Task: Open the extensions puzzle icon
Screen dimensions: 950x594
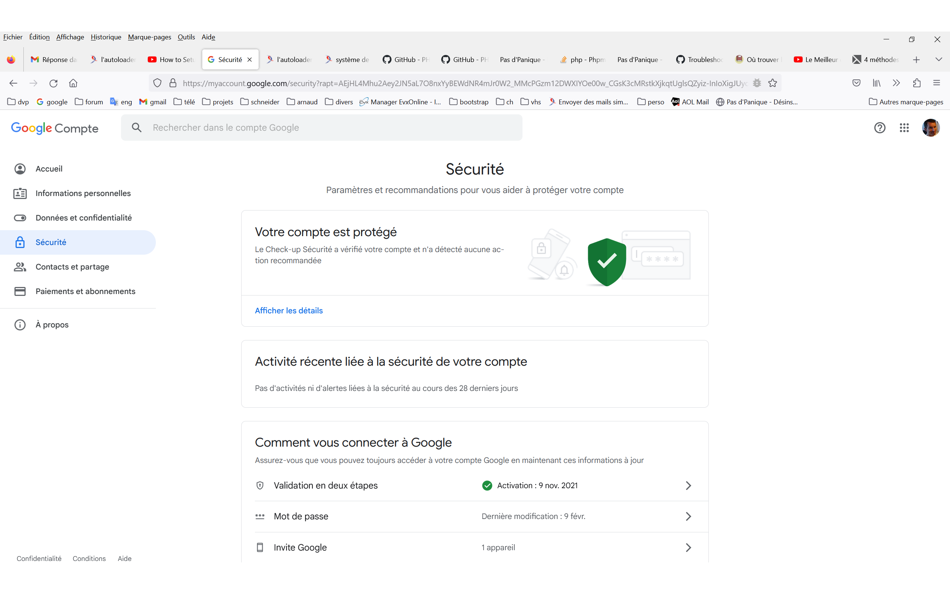Action: [x=917, y=83]
